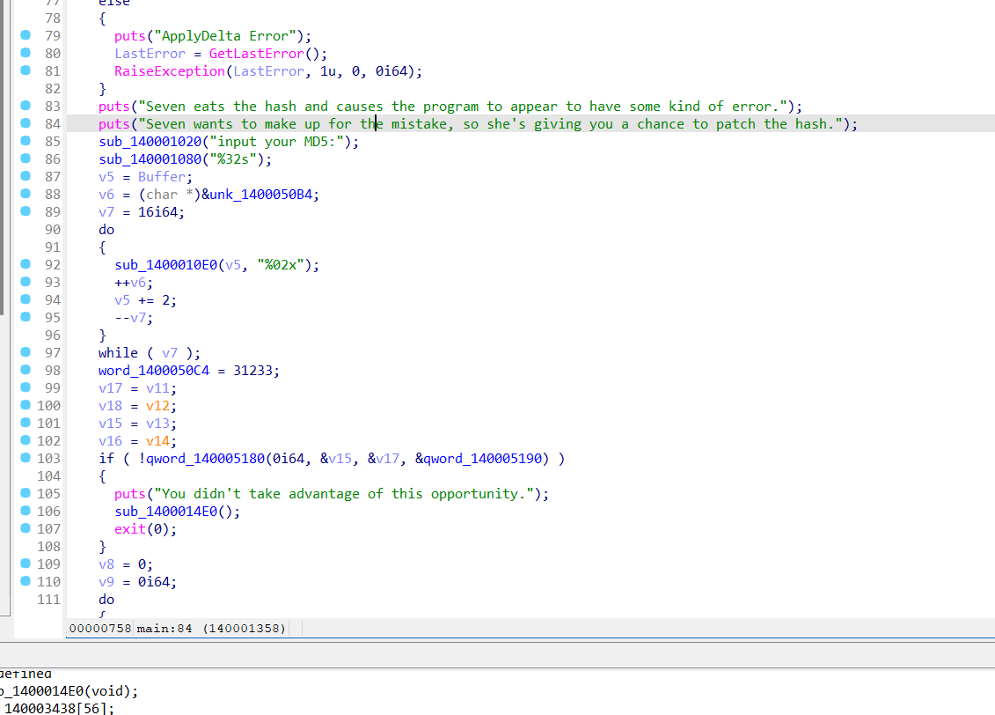Select the word_1400050C4 global variable
Viewport: 995px width, 715px height.
click(153, 371)
